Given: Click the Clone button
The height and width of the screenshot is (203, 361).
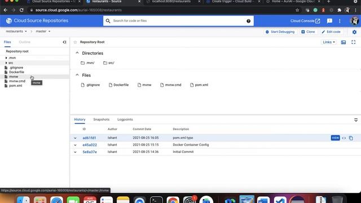Looking at the screenshot, I should [308, 32].
